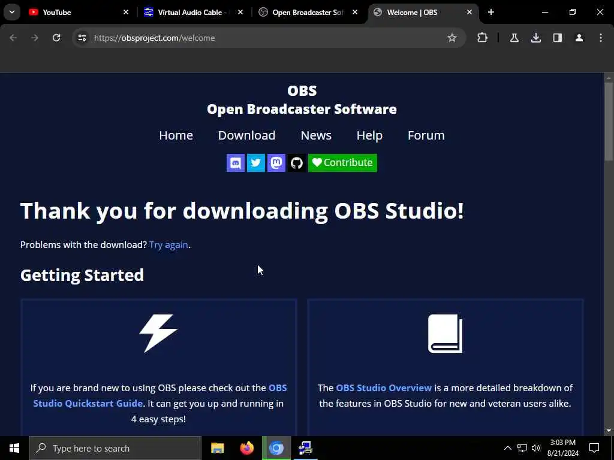Click the green Contribute button
The width and height of the screenshot is (614, 460).
(342, 163)
